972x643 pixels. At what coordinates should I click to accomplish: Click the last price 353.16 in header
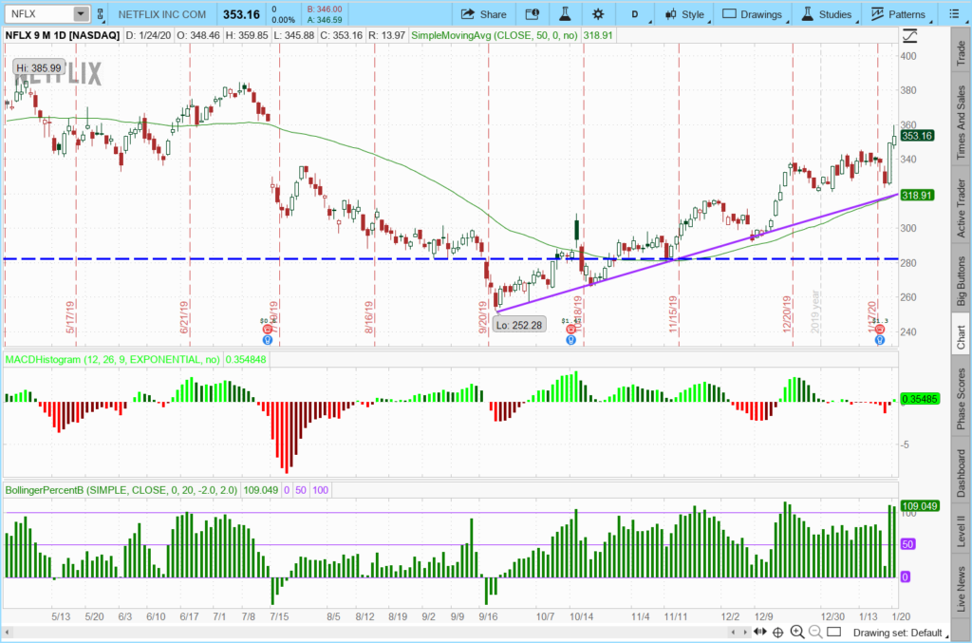[241, 13]
